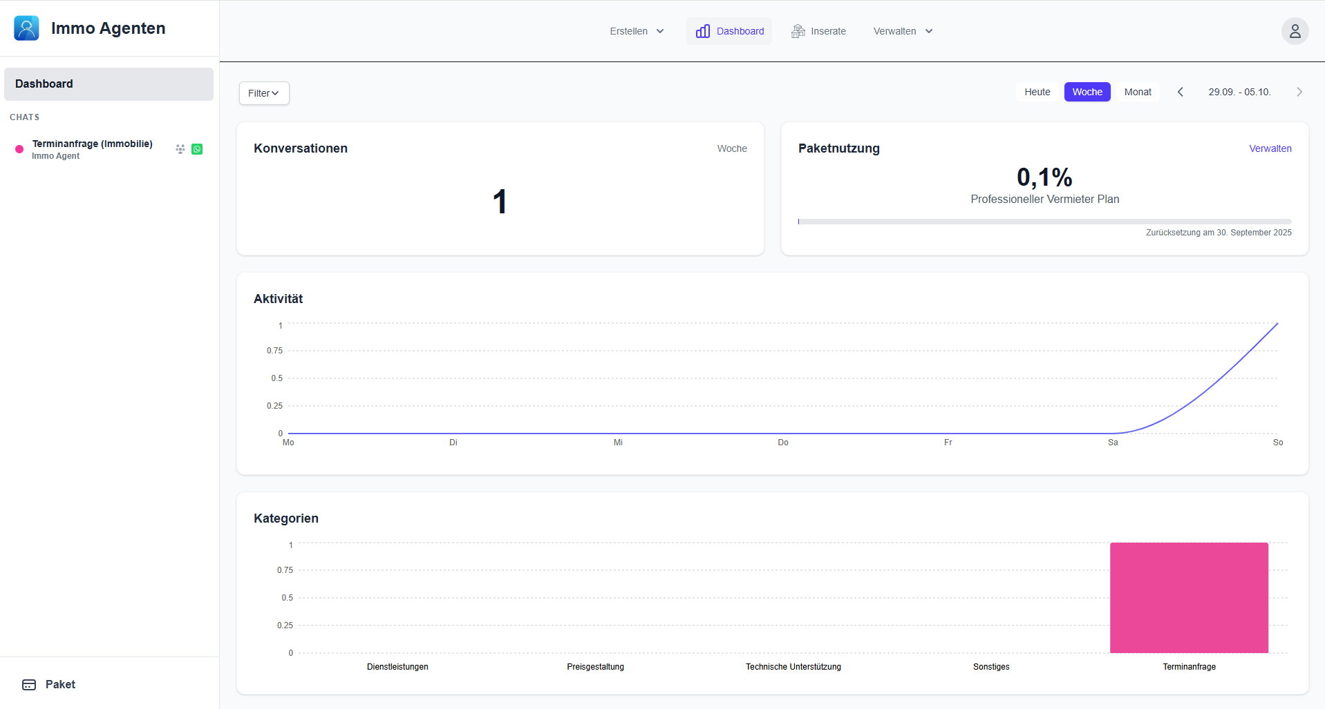
Task: Open the Filter dropdown
Action: (x=264, y=93)
